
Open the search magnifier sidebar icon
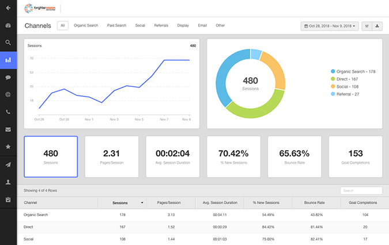pos(8,43)
